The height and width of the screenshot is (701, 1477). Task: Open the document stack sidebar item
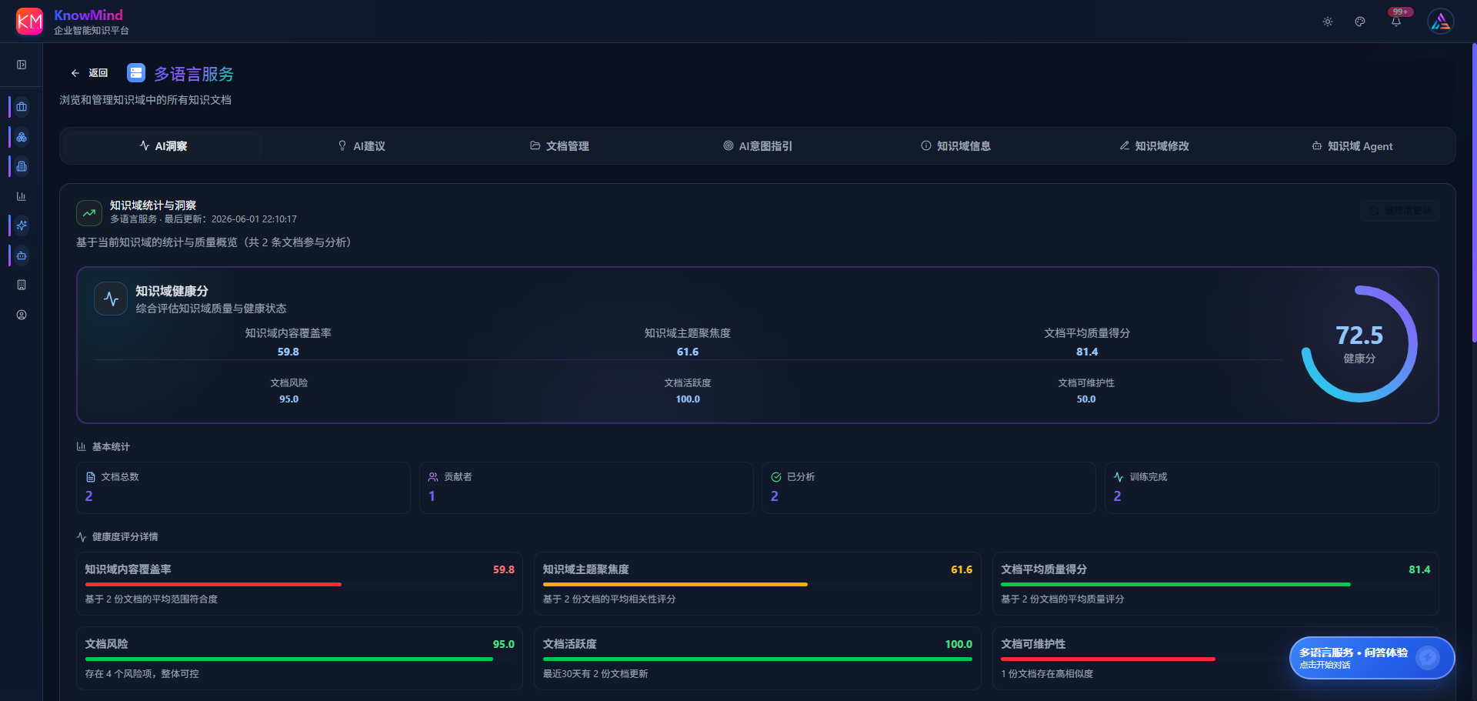(x=22, y=166)
